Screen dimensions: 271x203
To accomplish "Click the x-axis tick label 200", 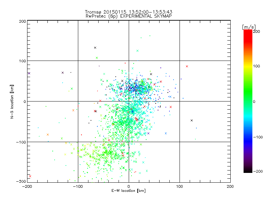I will (x=230, y=186).
